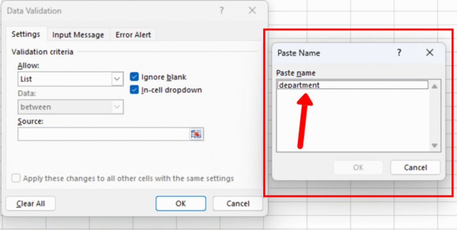This screenshot has width=457, height=230.
Task: Click the range selector icon in Source field
Action: pos(196,134)
